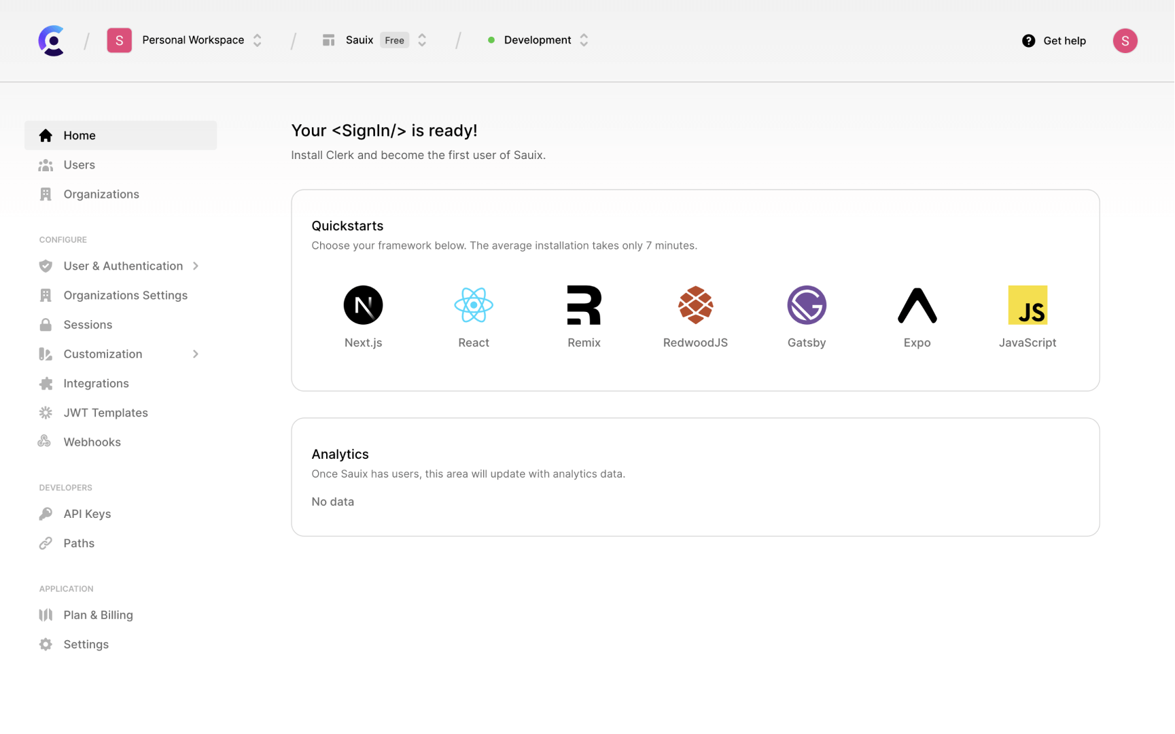1175x734 pixels.
Task: Click the Integrations puzzle icon
Action: click(46, 383)
